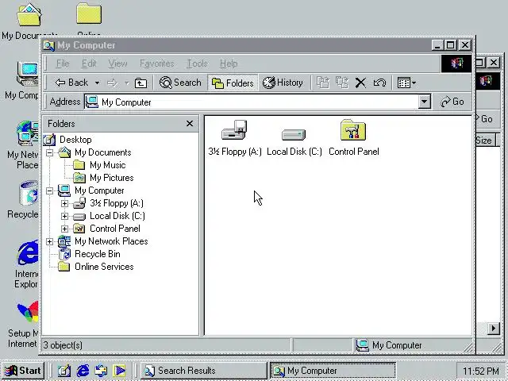Open the Back history dropdown arrow
Viewport: 508px width, 381px height.
[x=97, y=83]
